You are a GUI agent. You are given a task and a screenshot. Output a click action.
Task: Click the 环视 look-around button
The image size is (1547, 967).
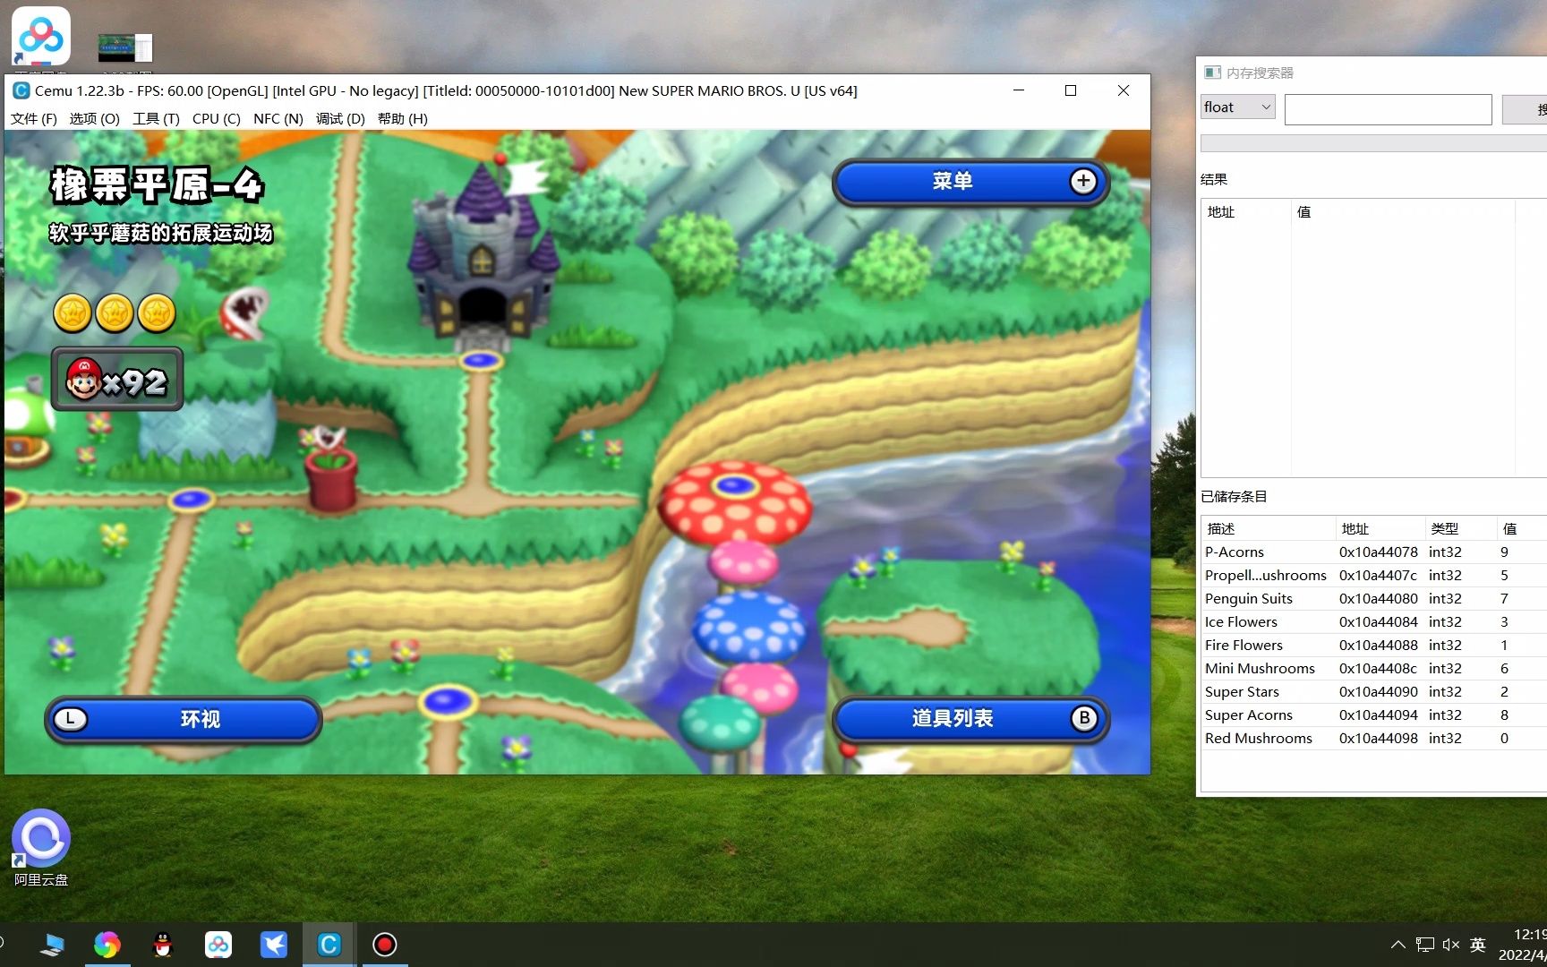[x=184, y=719]
